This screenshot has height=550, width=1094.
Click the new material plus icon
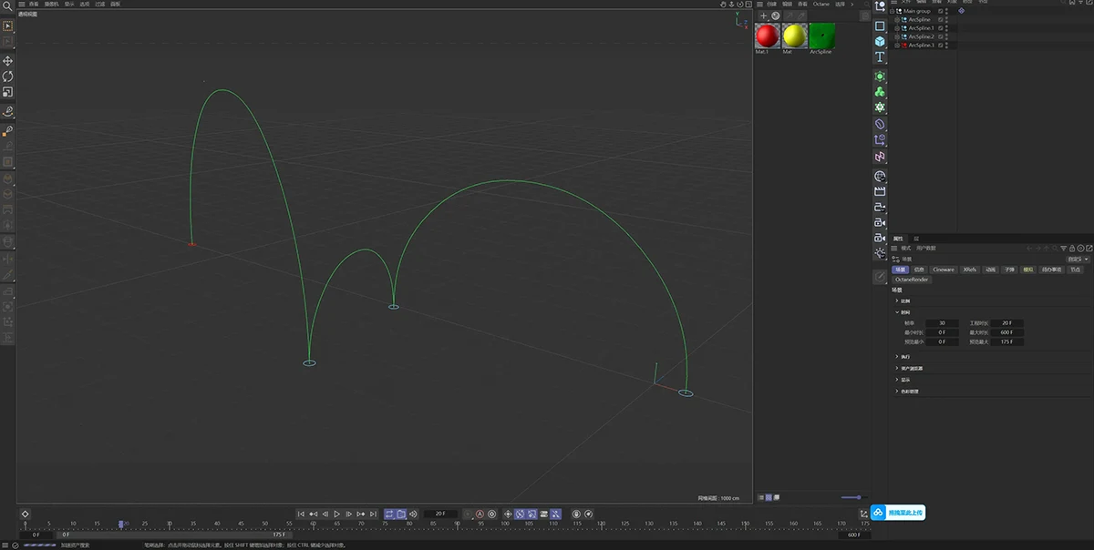tap(763, 15)
